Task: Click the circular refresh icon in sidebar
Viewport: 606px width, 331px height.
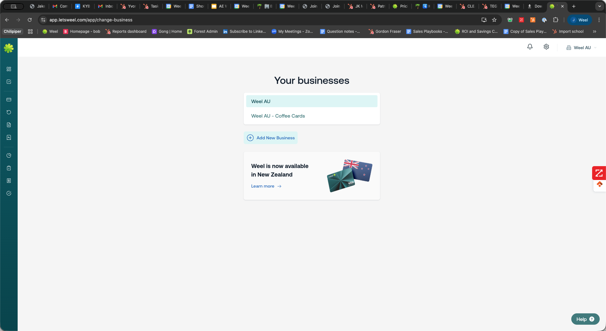Action: click(x=9, y=112)
